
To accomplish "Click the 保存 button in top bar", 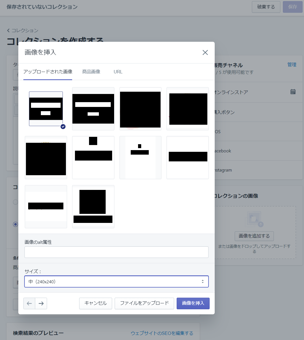I will click(292, 7).
